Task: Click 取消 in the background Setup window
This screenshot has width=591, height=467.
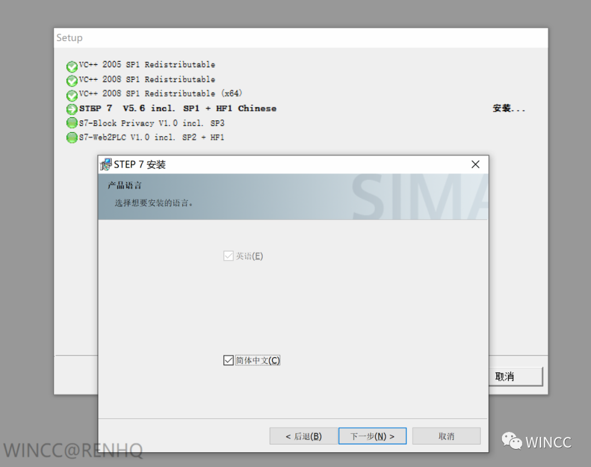Action: (515, 377)
